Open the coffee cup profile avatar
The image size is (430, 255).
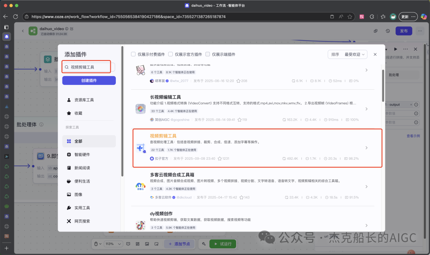click(393, 16)
